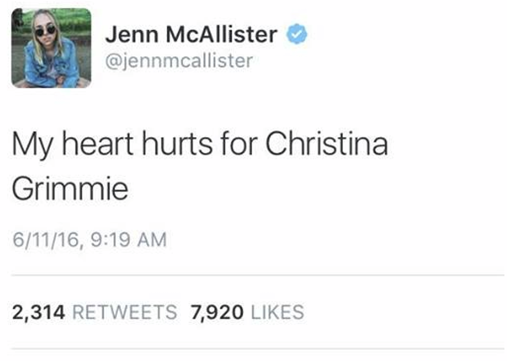Open the @jennmcallister handle
Screen dimensions: 515x361
tap(179, 61)
